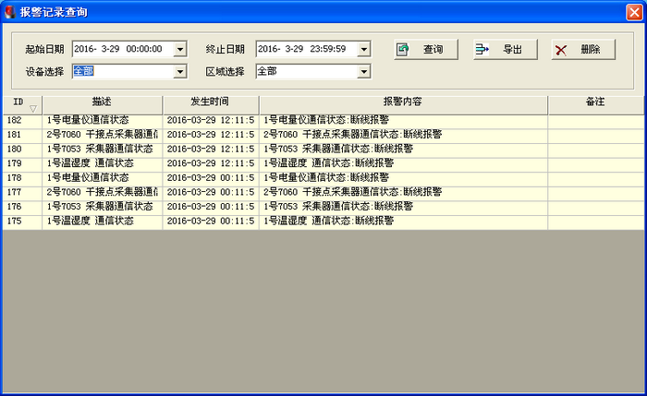Click the start date input field

pos(120,49)
